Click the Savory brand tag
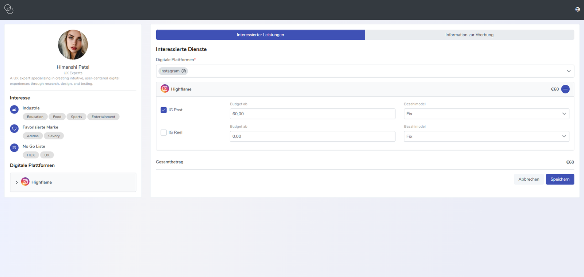 (x=54, y=136)
